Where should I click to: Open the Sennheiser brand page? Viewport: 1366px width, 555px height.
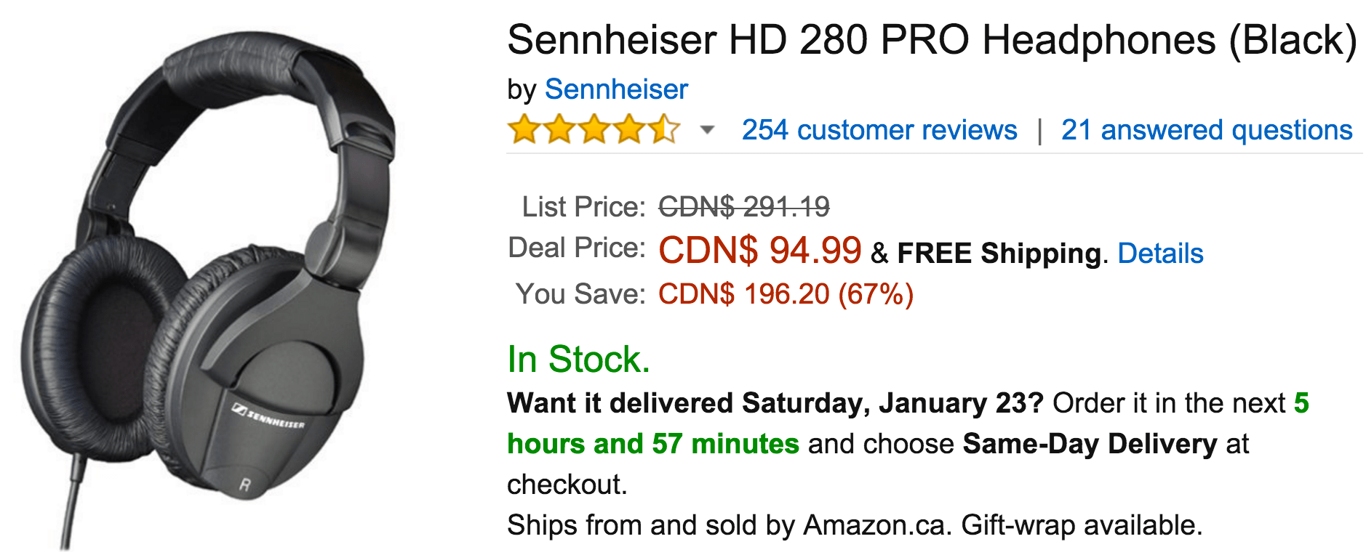click(x=617, y=89)
